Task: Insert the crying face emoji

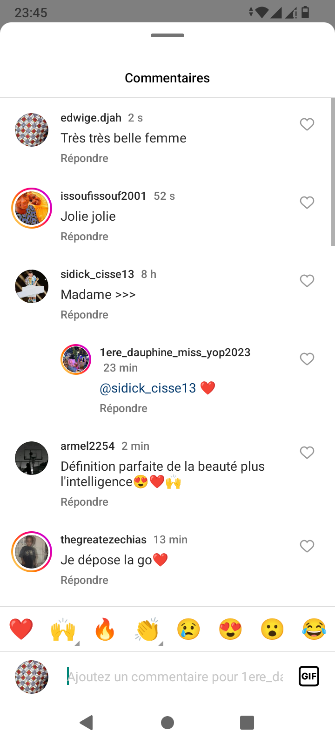Action: tap(188, 630)
